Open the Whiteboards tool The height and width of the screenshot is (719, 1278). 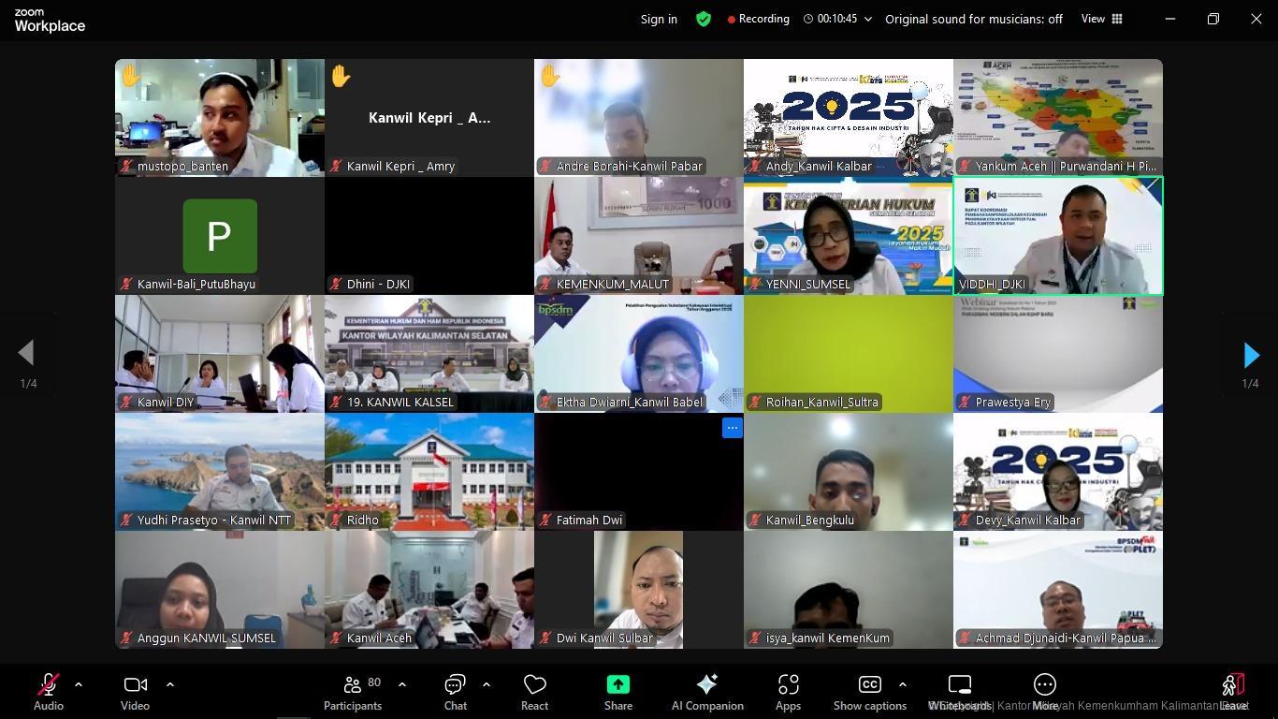point(960,692)
